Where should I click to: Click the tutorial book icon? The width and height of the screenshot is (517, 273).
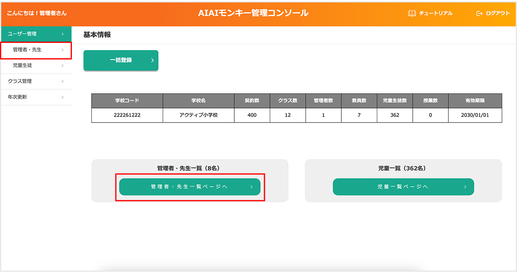pos(412,13)
